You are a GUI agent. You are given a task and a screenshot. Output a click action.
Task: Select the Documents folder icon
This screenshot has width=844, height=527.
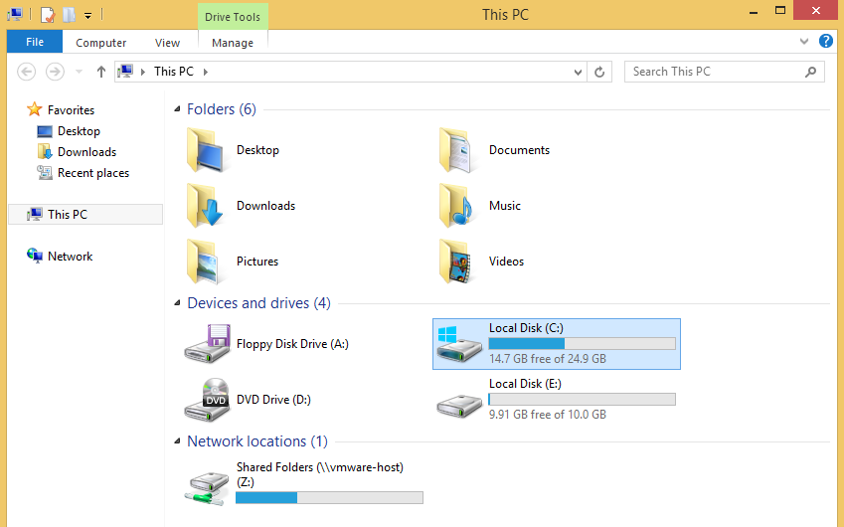click(457, 150)
